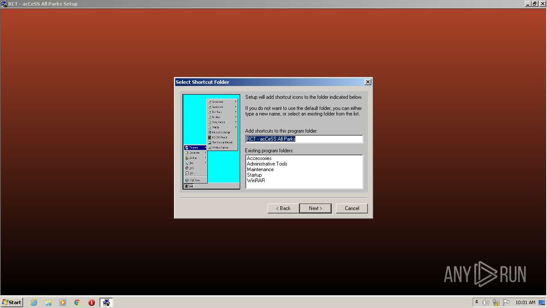Select Administrative Tools folder entry
547x308 pixels.
pos(267,164)
